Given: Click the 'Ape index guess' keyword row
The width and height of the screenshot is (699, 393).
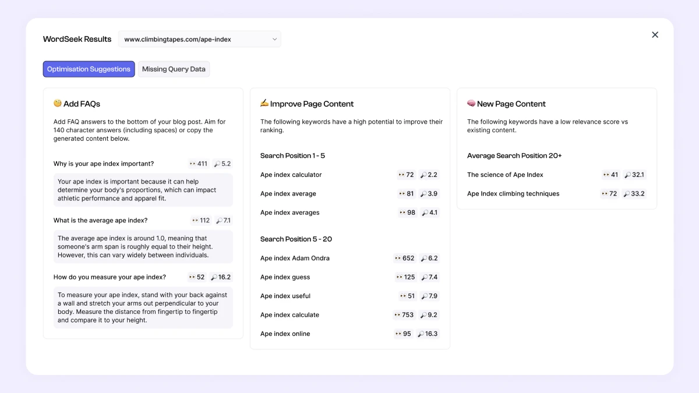Looking at the screenshot, I should pyautogui.click(x=350, y=277).
